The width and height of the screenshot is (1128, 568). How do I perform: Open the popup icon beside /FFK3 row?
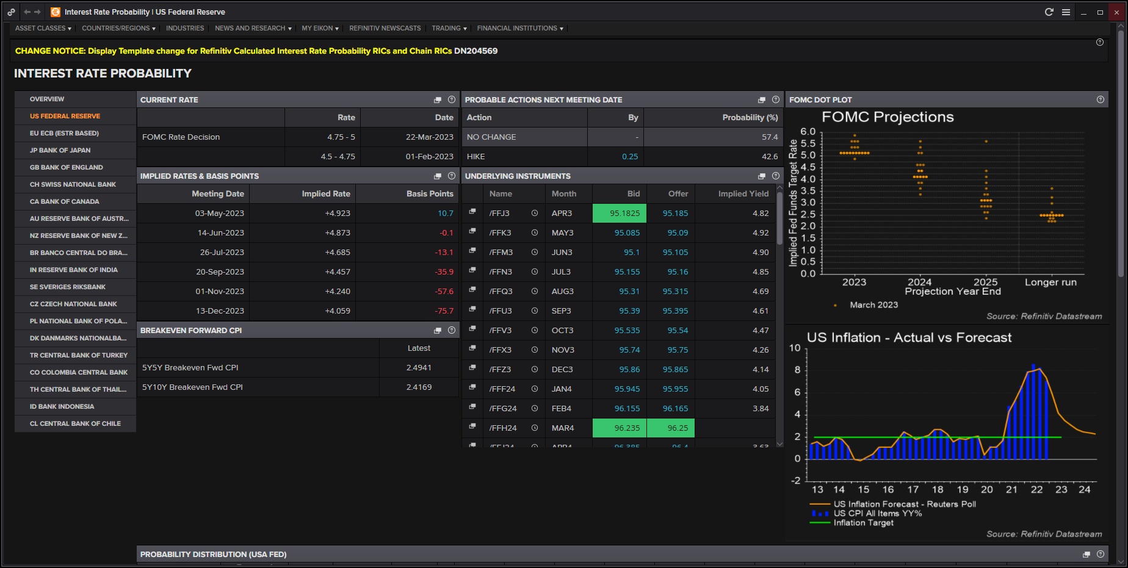[472, 231]
